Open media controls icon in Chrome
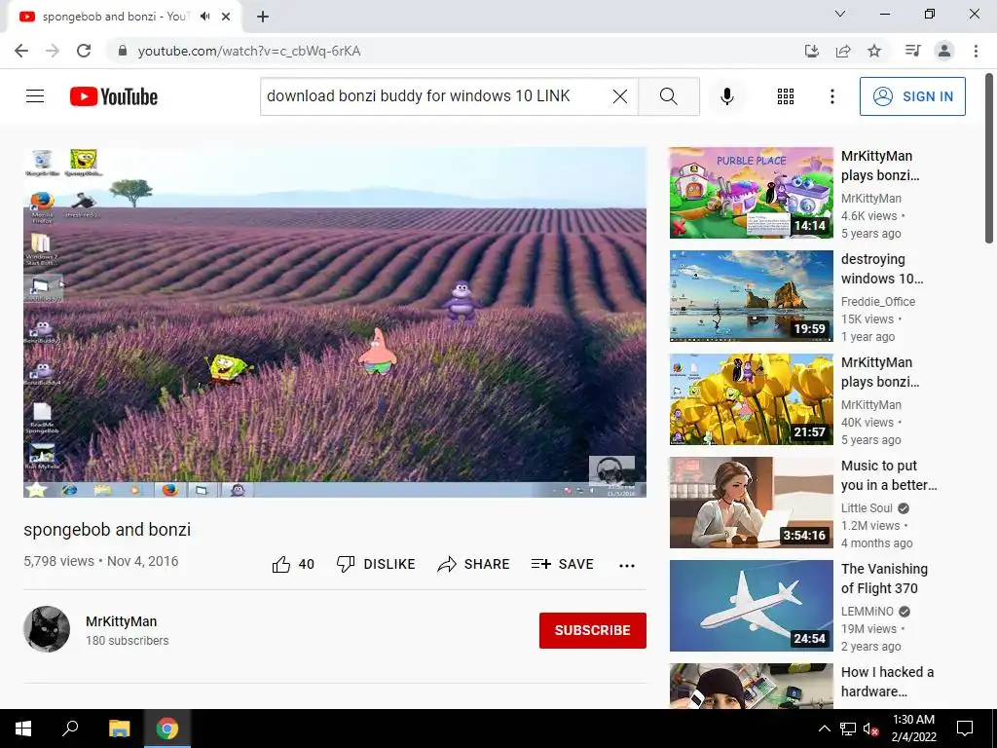Screen dimensions: 997x748 913,51
